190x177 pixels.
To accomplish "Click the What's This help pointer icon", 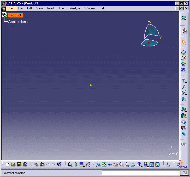I will 59,164.
